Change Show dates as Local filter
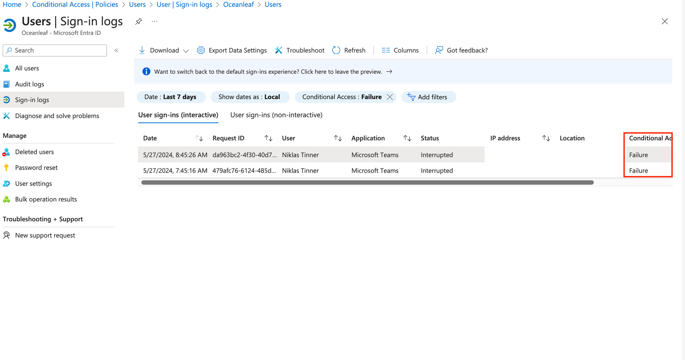This screenshot has height=360, width=685. [250, 97]
